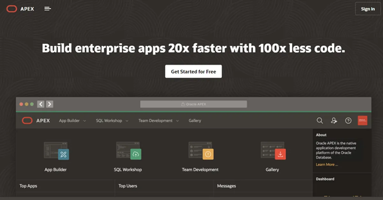The width and height of the screenshot is (383, 200).
Task: Click the back arrow in browser mockup
Action: point(41,104)
